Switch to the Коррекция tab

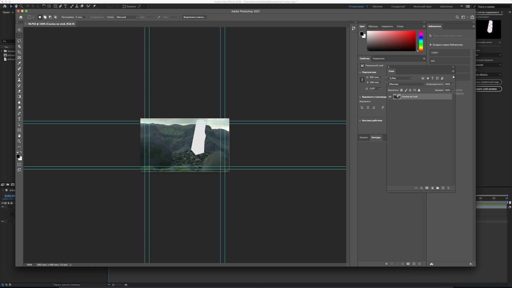pos(378,58)
